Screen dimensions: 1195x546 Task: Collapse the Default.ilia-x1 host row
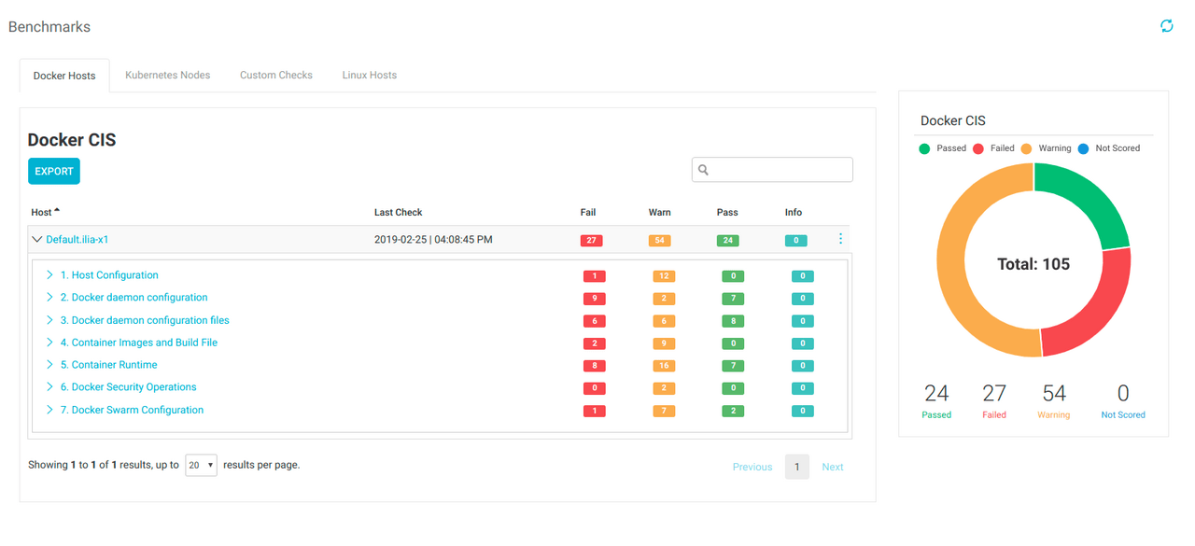pyautogui.click(x=37, y=240)
